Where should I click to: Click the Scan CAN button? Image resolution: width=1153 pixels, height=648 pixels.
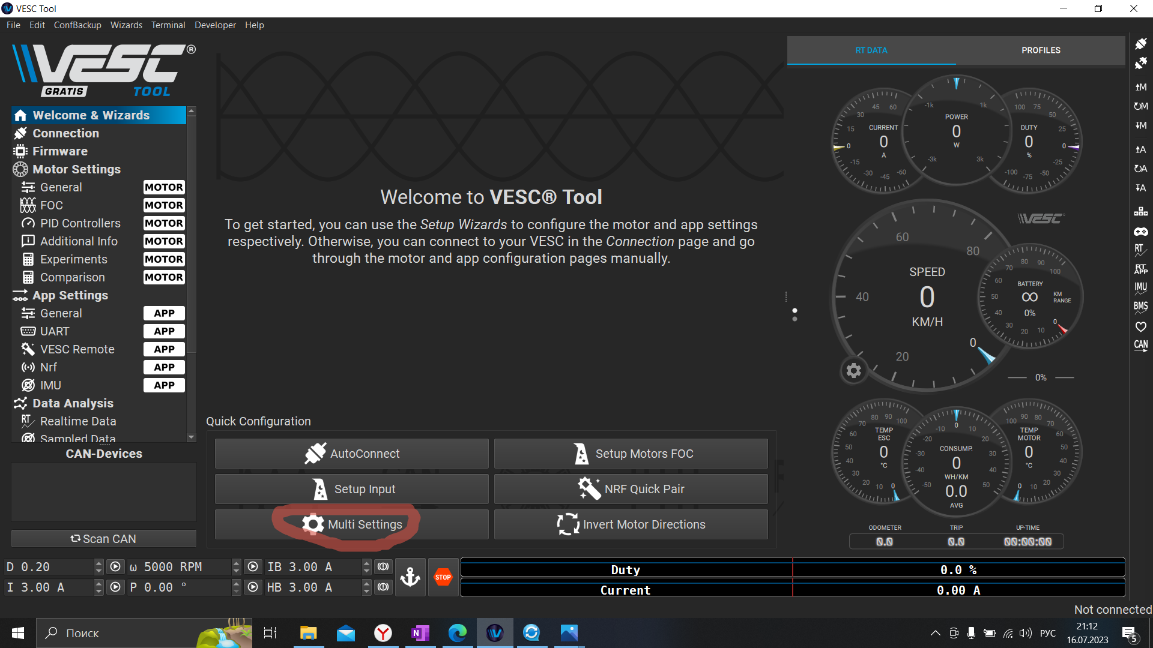104,539
